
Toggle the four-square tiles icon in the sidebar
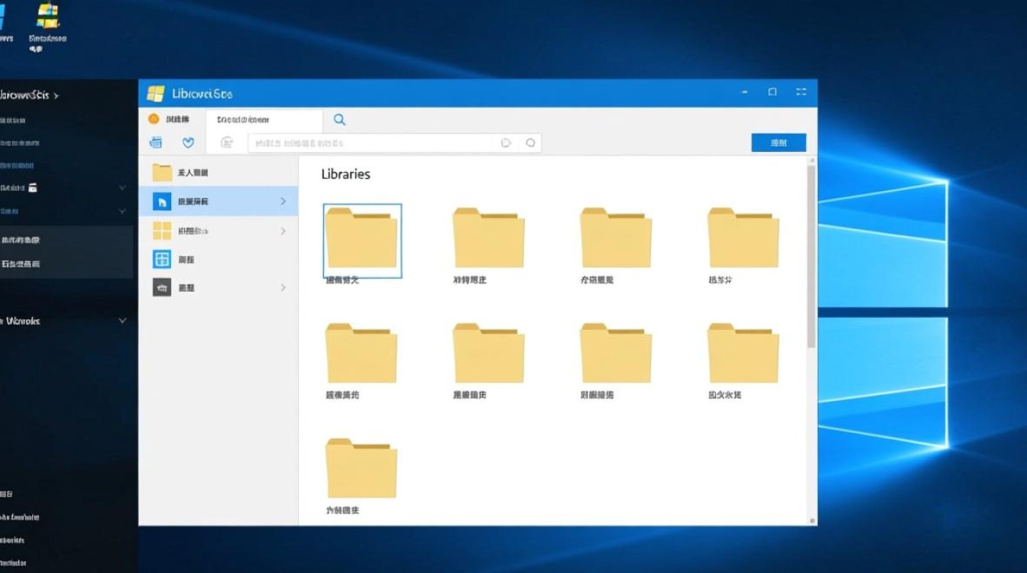(162, 230)
